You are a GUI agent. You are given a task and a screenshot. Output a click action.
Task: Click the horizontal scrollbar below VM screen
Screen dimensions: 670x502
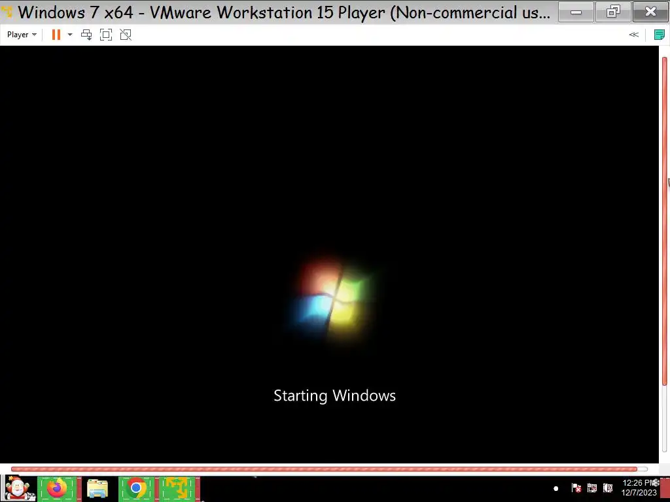click(324, 469)
